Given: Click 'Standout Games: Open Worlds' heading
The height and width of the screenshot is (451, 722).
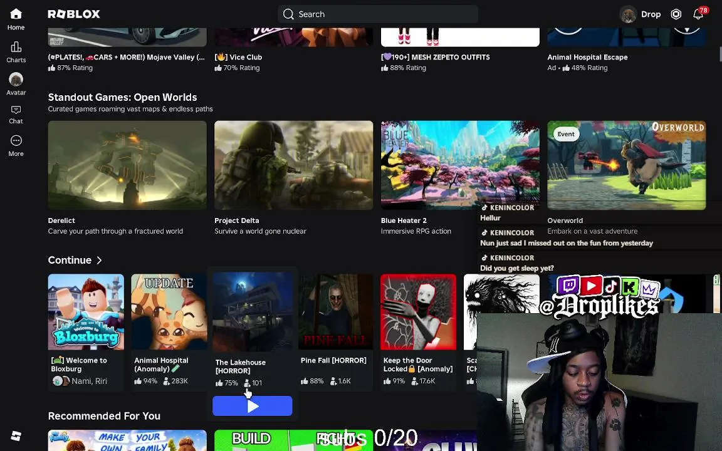Looking at the screenshot, I should (x=122, y=97).
